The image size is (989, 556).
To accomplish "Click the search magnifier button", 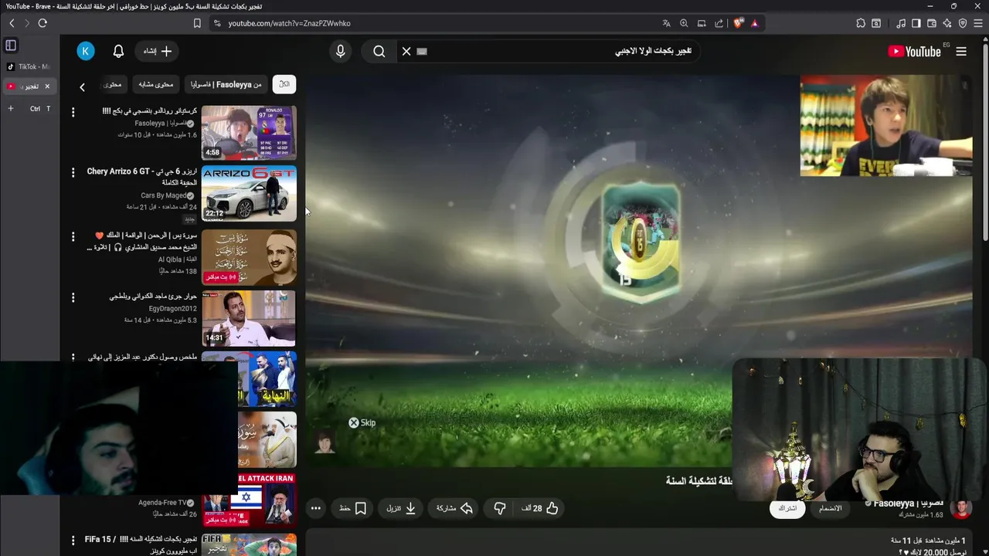I will 379,51.
